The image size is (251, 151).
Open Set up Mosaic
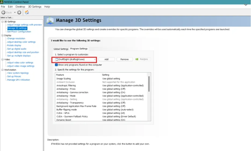point(14,76)
